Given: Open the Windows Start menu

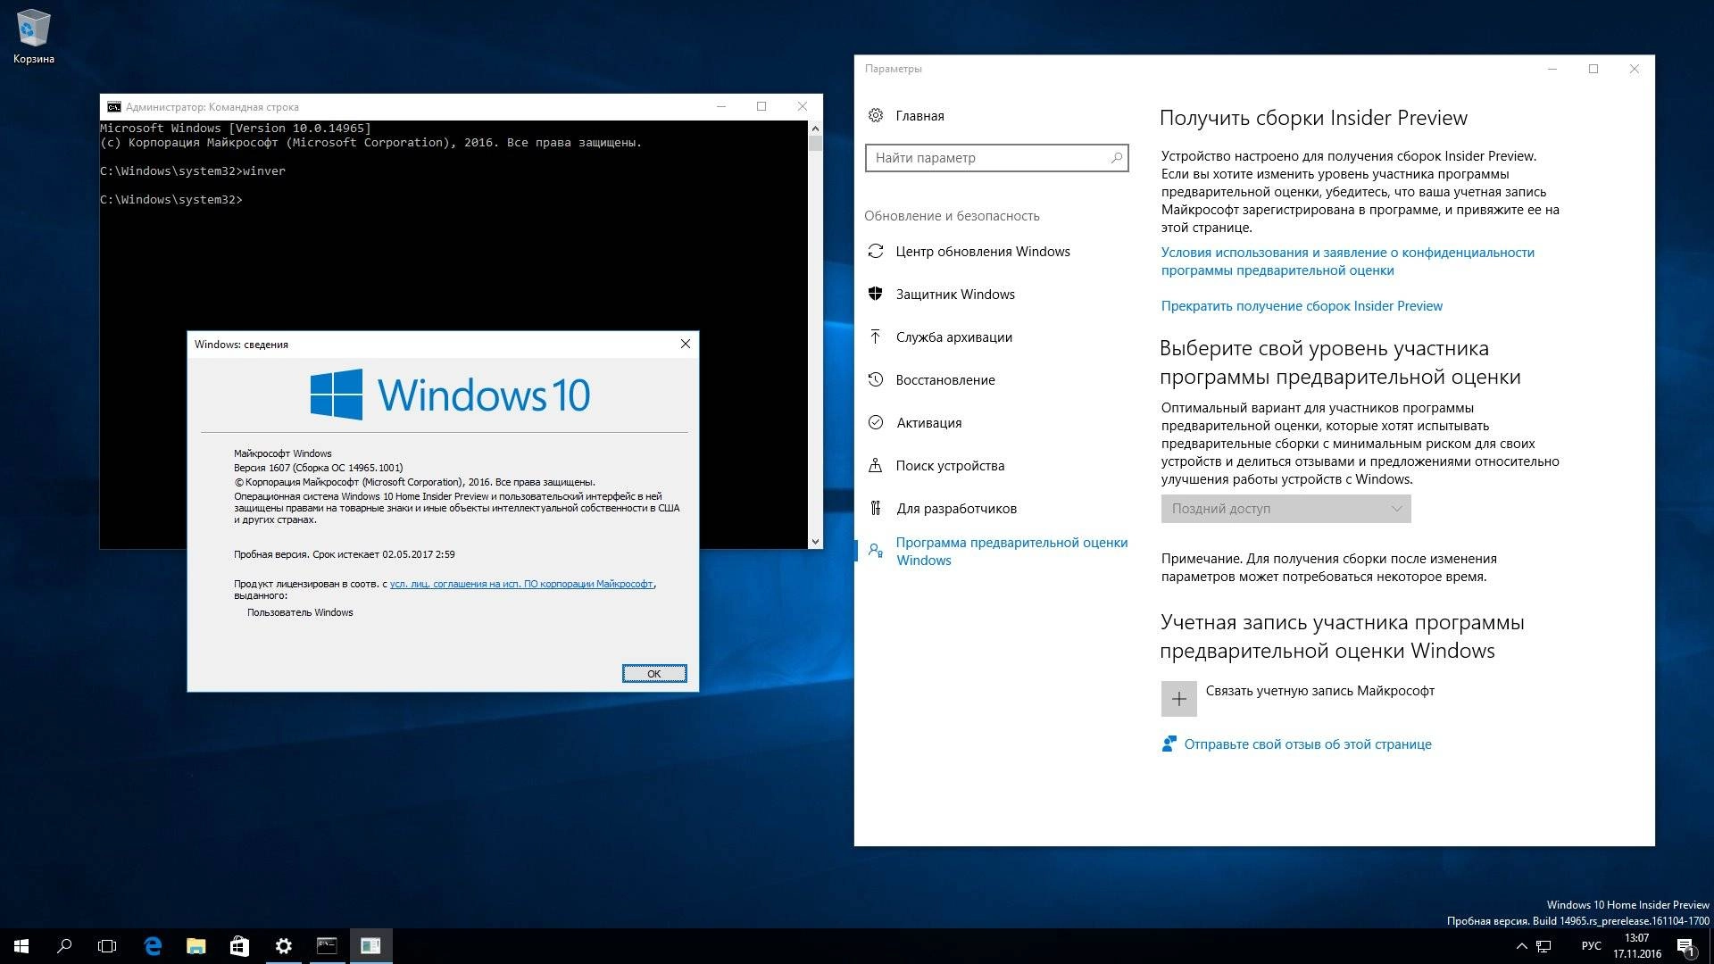Looking at the screenshot, I should [x=21, y=946].
